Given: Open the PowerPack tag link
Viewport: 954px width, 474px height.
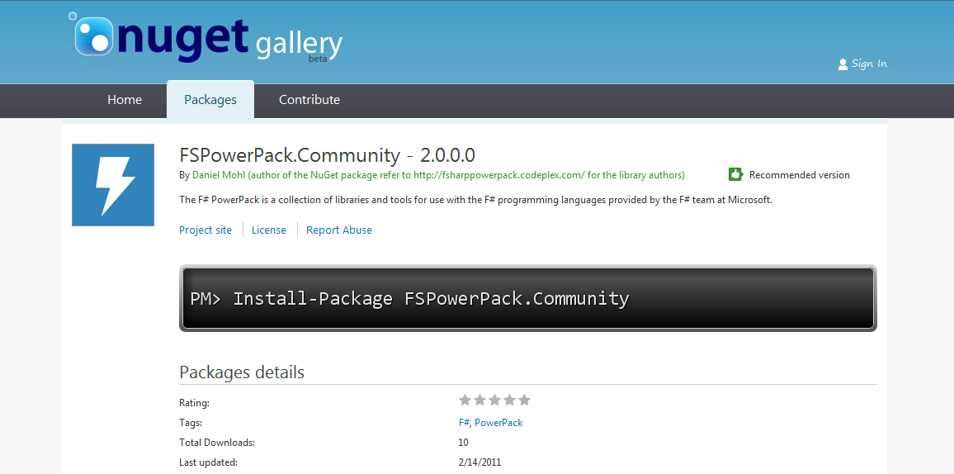Looking at the screenshot, I should [x=498, y=423].
